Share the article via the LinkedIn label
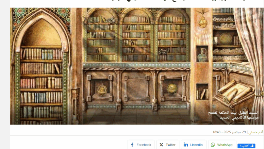 click(x=196, y=145)
